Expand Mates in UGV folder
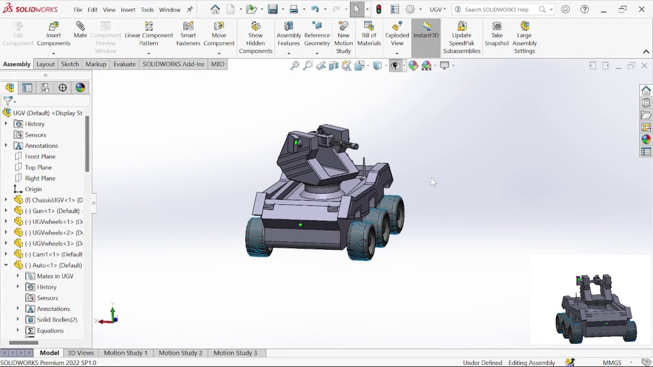The height and width of the screenshot is (367, 653). pos(18,276)
